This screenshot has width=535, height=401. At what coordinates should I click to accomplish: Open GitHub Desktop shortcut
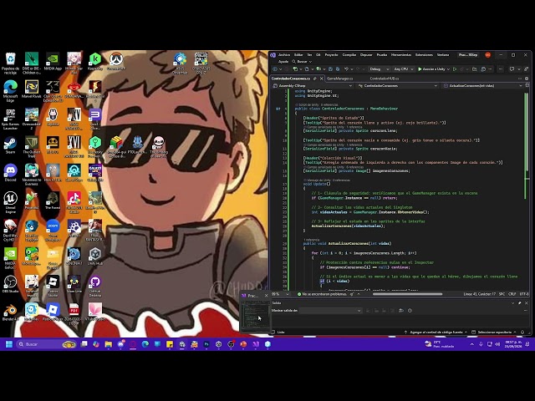94,287
